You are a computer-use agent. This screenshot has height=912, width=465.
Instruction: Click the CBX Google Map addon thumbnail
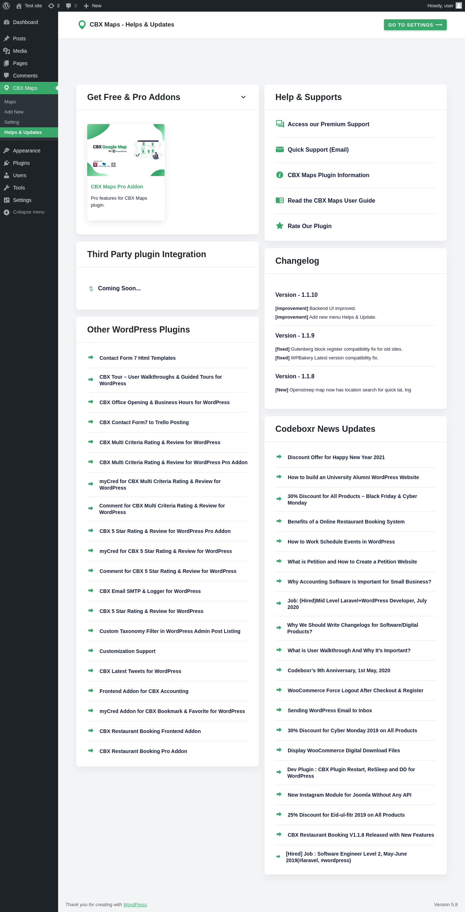click(126, 150)
